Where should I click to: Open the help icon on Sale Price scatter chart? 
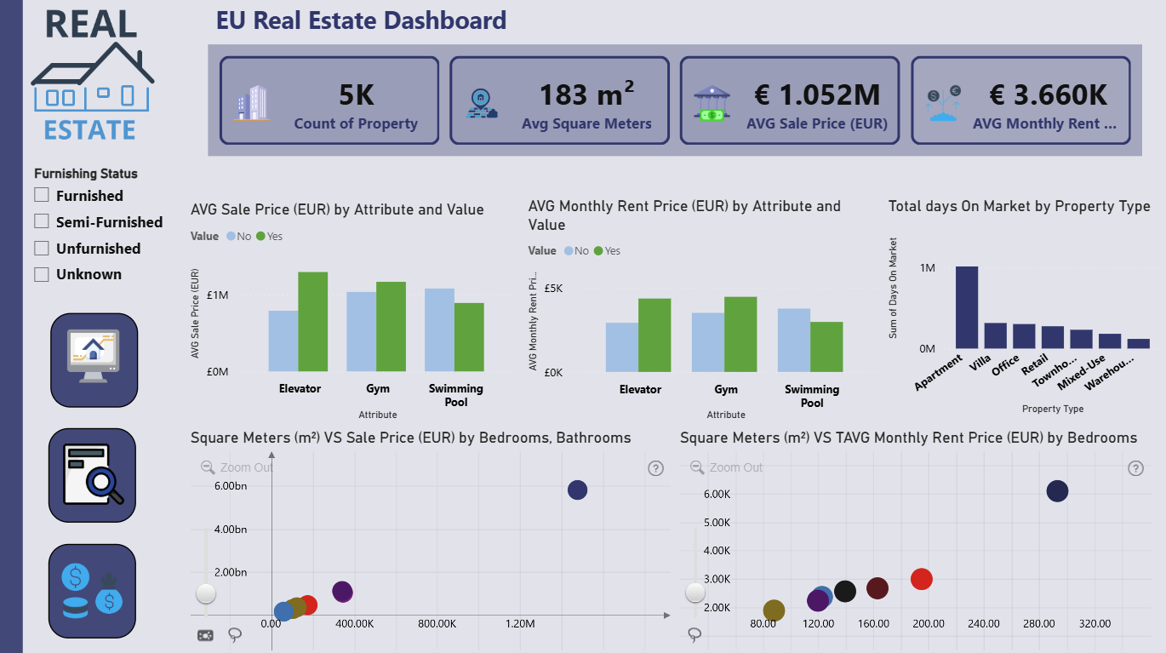tap(655, 468)
